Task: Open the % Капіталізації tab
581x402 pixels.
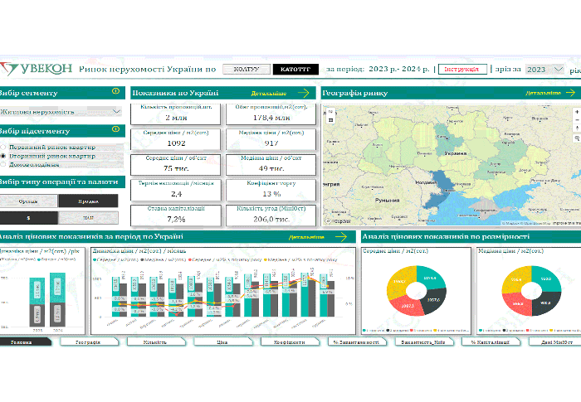Action: tap(491, 342)
